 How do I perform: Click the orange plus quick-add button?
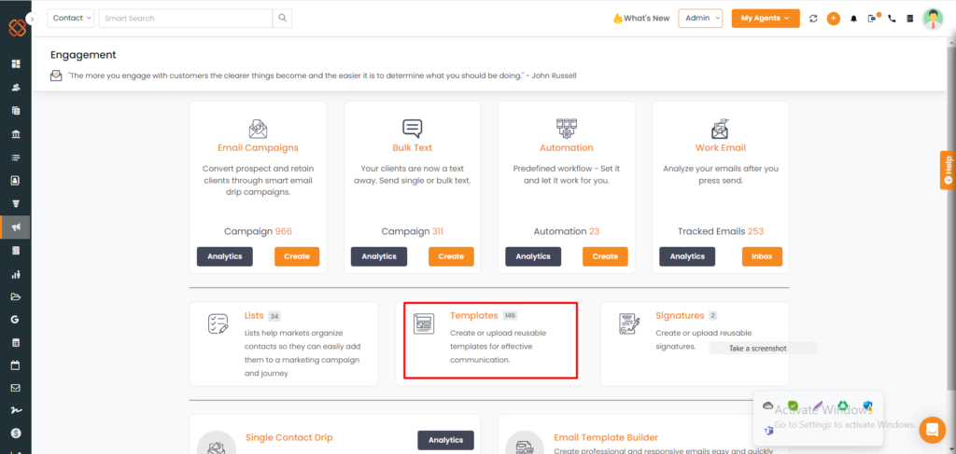point(834,19)
